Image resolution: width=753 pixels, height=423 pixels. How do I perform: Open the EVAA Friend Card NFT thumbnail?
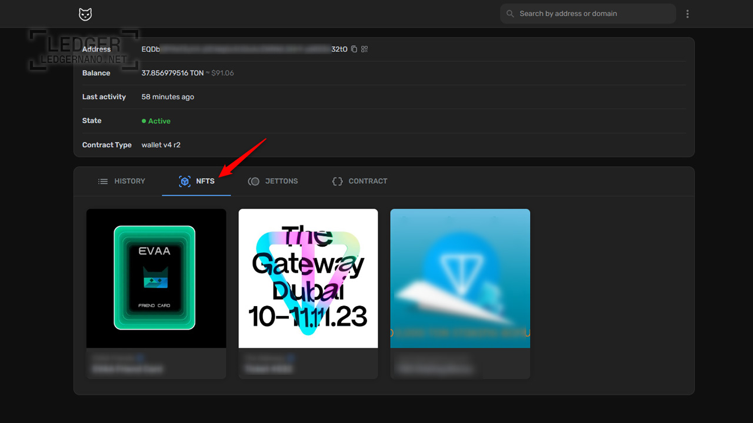[x=156, y=278]
